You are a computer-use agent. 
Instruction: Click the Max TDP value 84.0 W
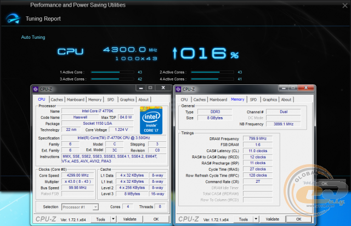point(126,117)
